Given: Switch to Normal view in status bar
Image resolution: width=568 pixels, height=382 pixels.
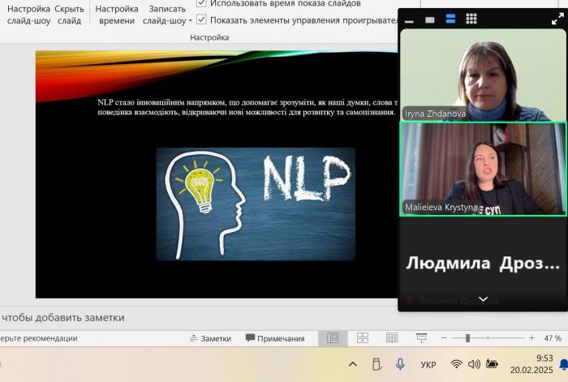Looking at the screenshot, I should pyautogui.click(x=333, y=338).
